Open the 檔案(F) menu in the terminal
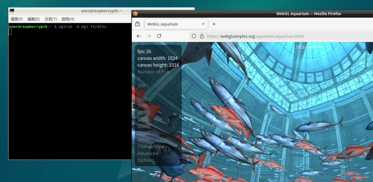This screenshot has height=182, width=373. [x=17, y=19]
